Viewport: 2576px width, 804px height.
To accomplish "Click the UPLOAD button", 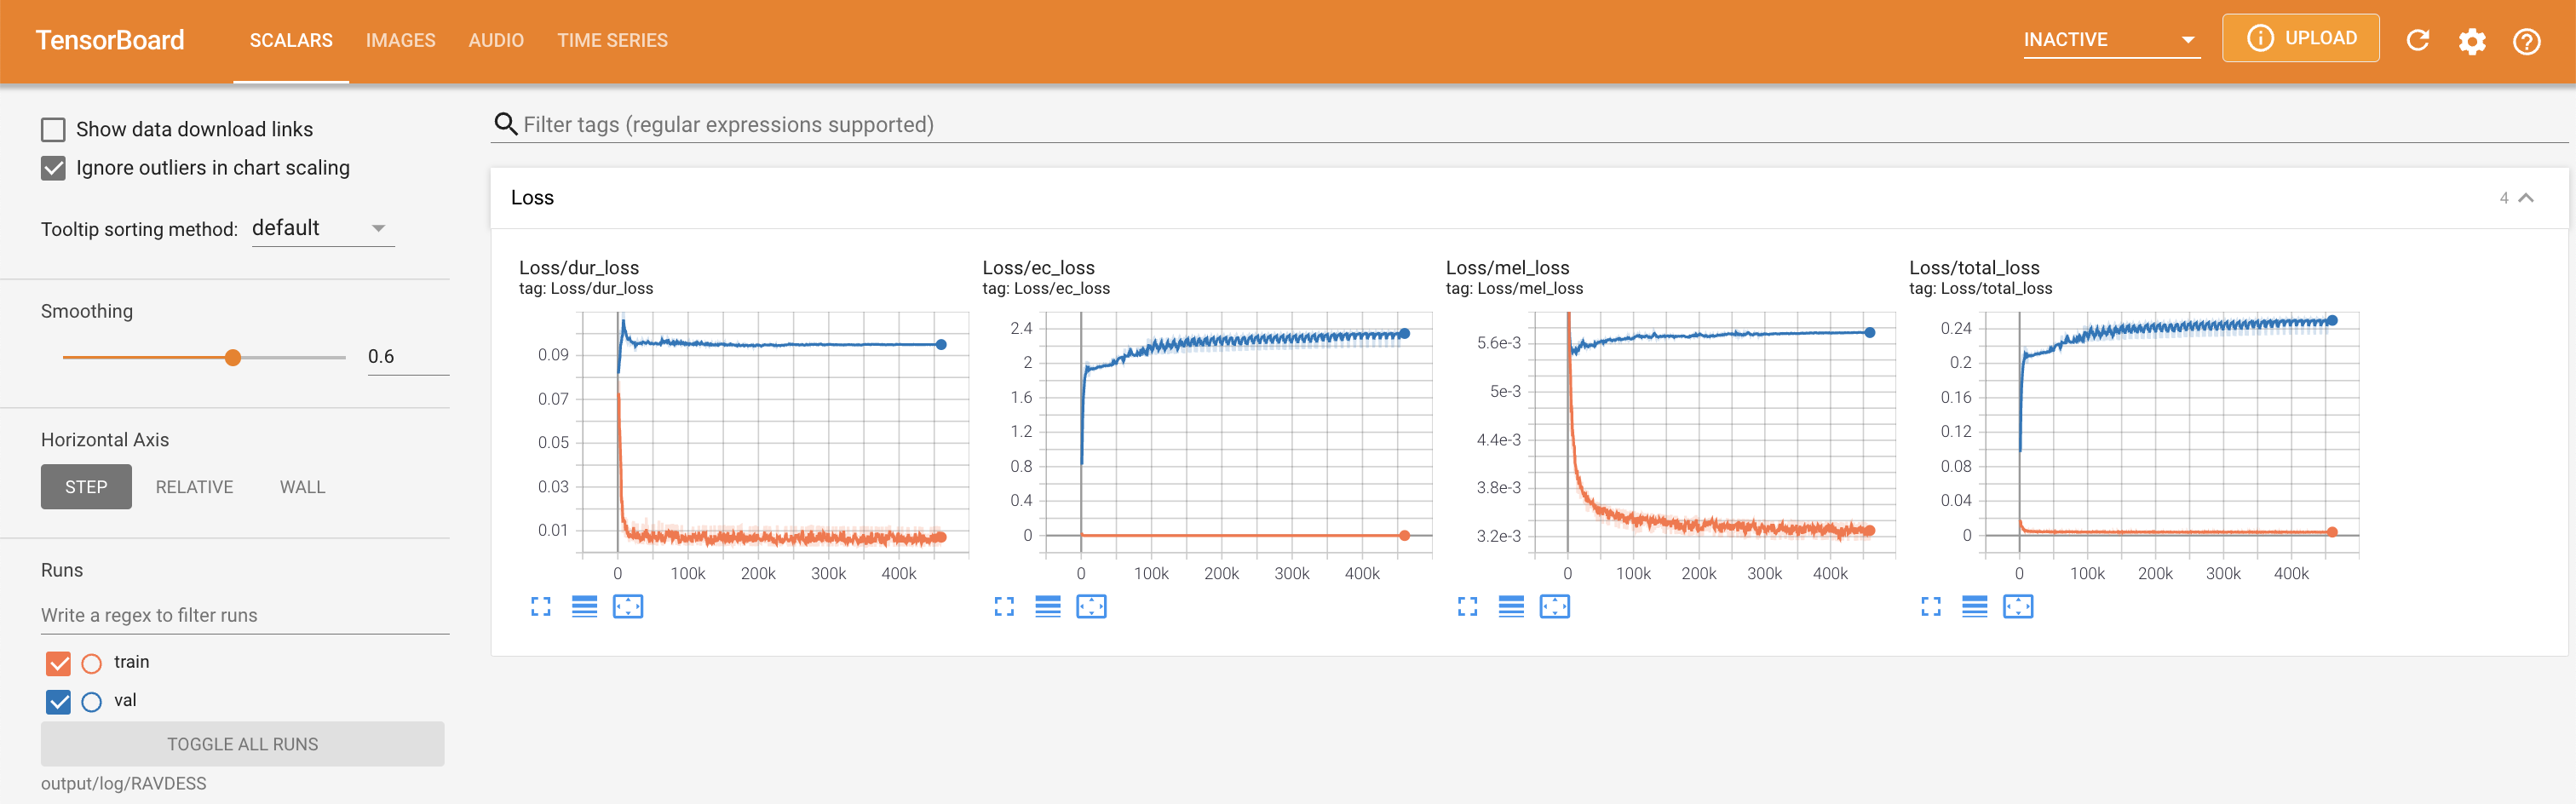I will (2300, 38).
